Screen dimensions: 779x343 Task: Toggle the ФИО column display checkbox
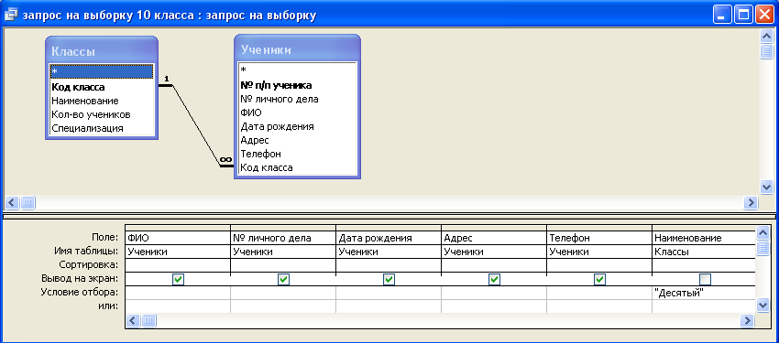[x=179, y=280]
